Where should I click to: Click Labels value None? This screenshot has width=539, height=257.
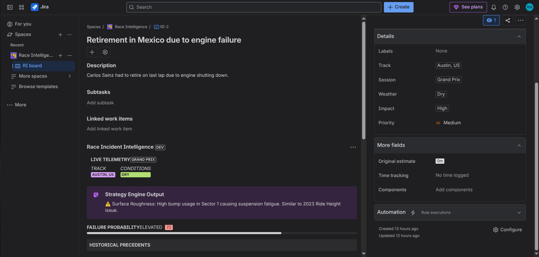(441, 51)
